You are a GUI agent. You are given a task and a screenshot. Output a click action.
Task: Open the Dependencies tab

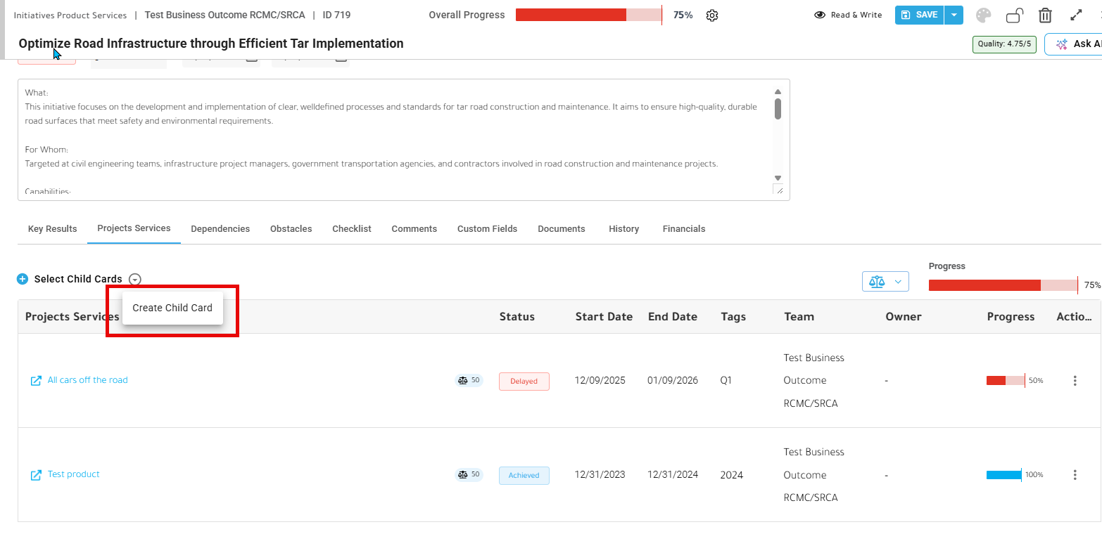point(220,229)
